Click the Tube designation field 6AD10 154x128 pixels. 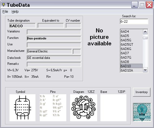click(x=22, y=26)
